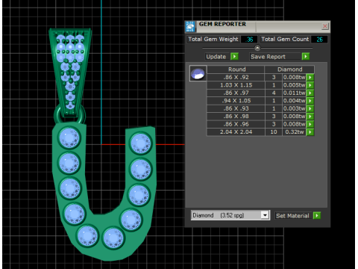Click the 0.004tw weight cell
Image resolution: width=358 pixels, height=269 pixels.
click(295, 101)
